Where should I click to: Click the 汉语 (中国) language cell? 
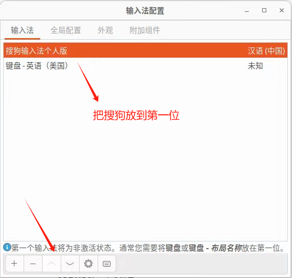[x=266, y=51]
